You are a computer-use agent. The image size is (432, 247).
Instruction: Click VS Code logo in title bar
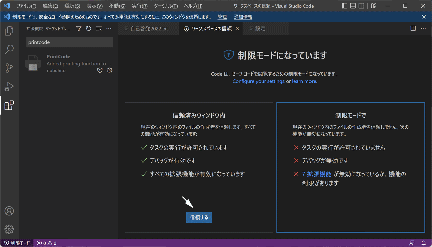pyautogui.click(x=7, y=6)
